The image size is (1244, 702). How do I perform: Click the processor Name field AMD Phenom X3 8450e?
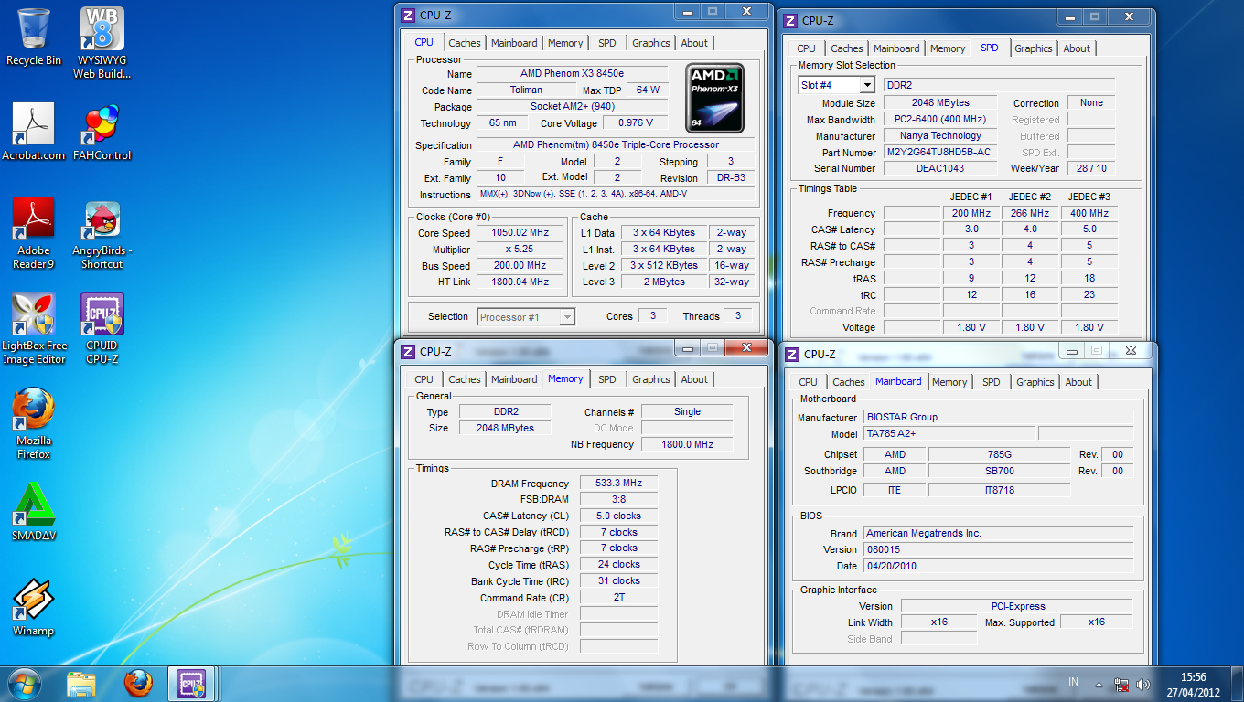[x=572, y=73]
